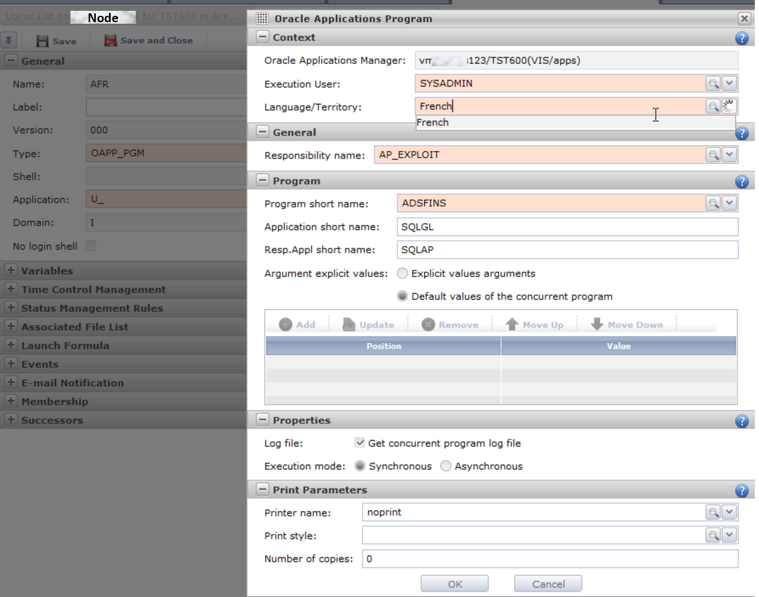Select Explicit values arguments radio button
The height and width of the screenshot is (597, 759).
402,273
